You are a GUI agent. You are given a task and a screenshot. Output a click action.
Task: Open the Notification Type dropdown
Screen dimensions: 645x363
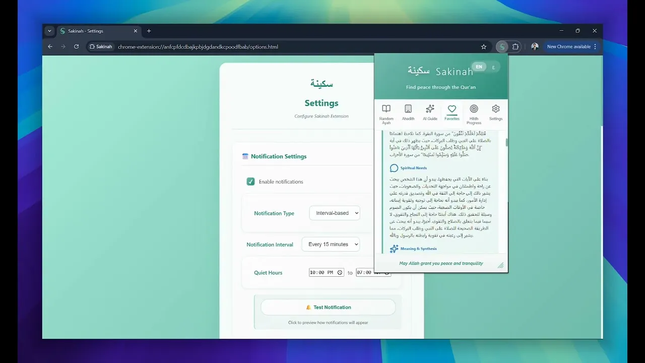(x=335, y=213)
